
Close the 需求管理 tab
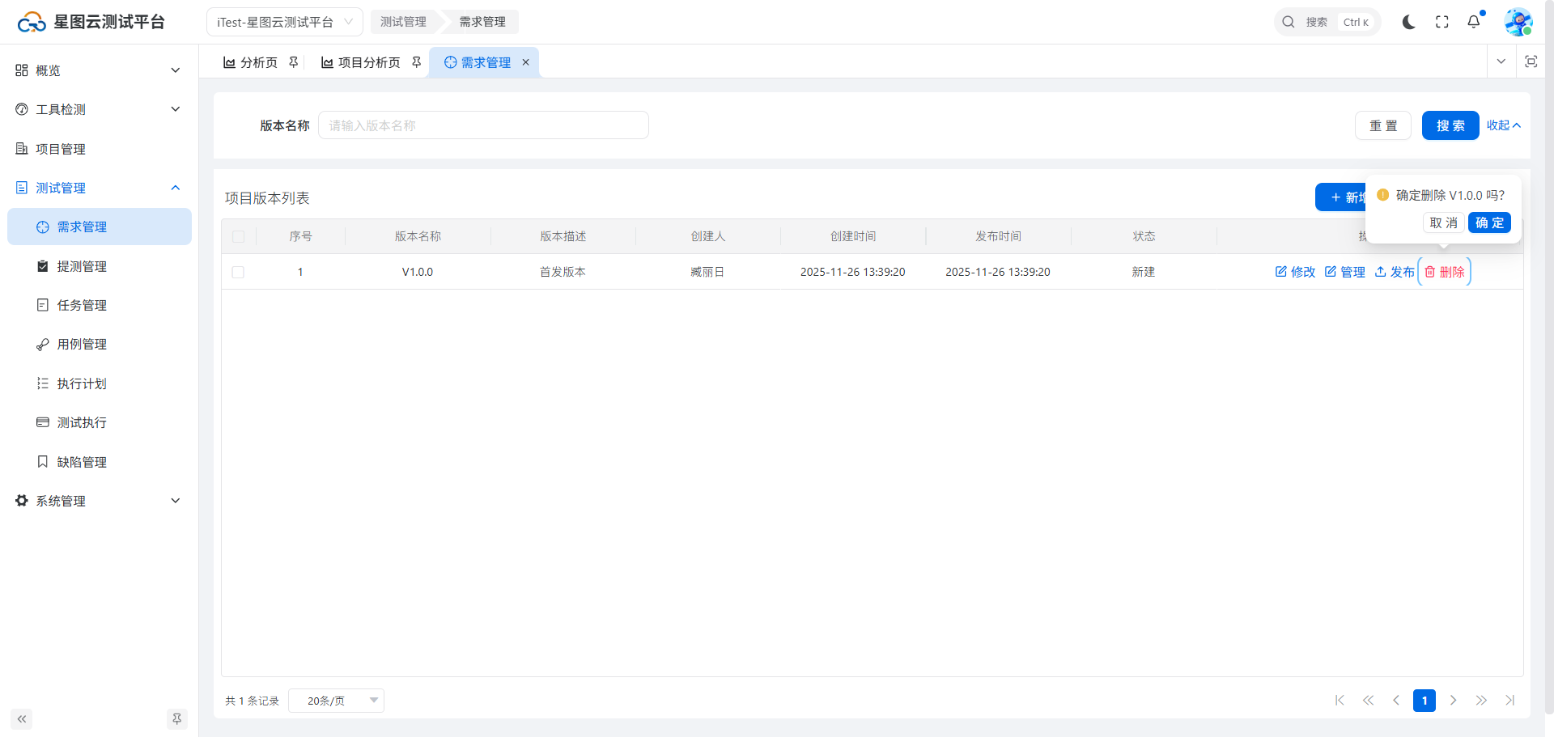point(525,62)
